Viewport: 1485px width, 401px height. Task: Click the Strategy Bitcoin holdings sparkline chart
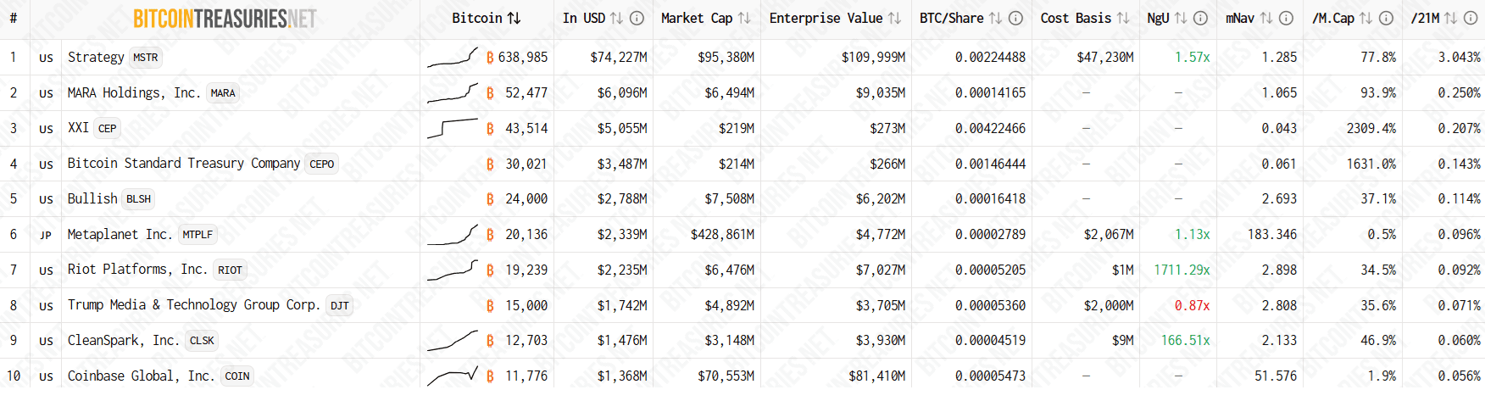453,57
